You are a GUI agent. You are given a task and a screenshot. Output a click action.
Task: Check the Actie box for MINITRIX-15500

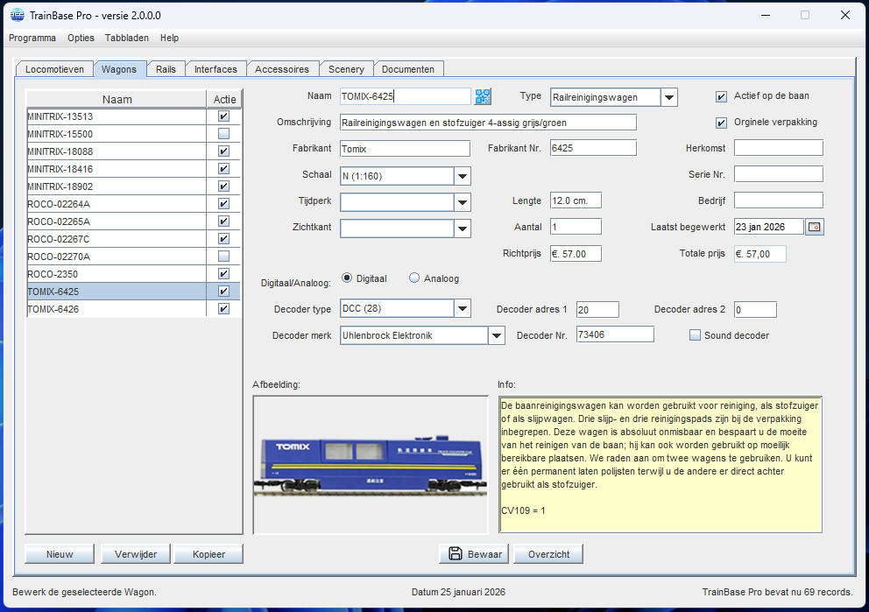point(223,134)
